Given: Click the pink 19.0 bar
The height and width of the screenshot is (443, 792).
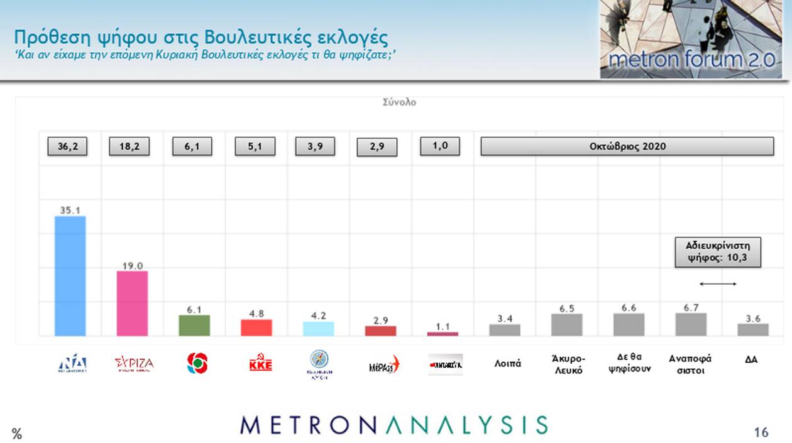Looking at the screenshot, I should 133,304.
